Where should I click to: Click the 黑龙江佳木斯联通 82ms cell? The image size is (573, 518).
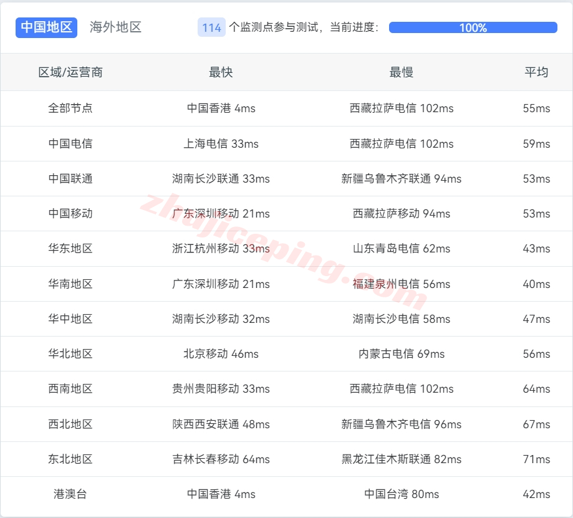pos(401,459)
